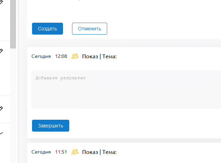This screenshot has width=221, height=163.
Task: Open the 11:51 Показ | Тема: title
Action: click(x=99, y=152)
